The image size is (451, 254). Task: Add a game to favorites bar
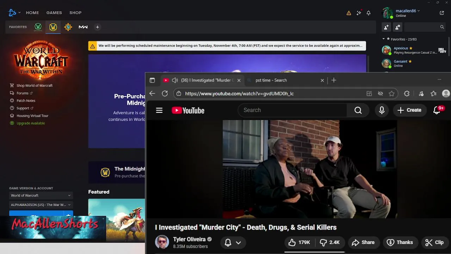tap(98, 27)
